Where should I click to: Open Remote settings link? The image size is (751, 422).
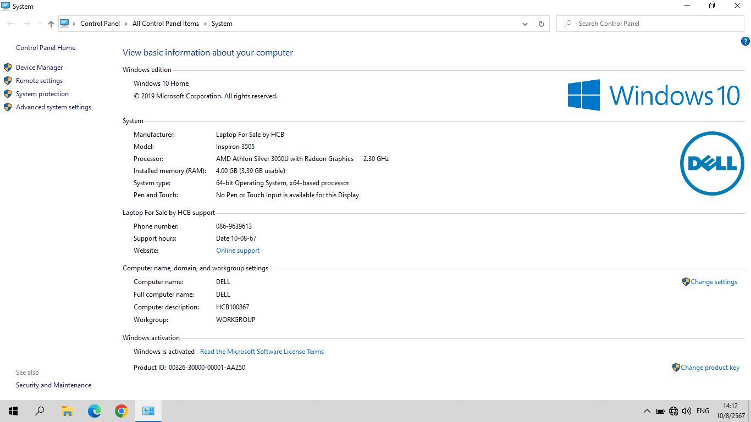point(39,81)
